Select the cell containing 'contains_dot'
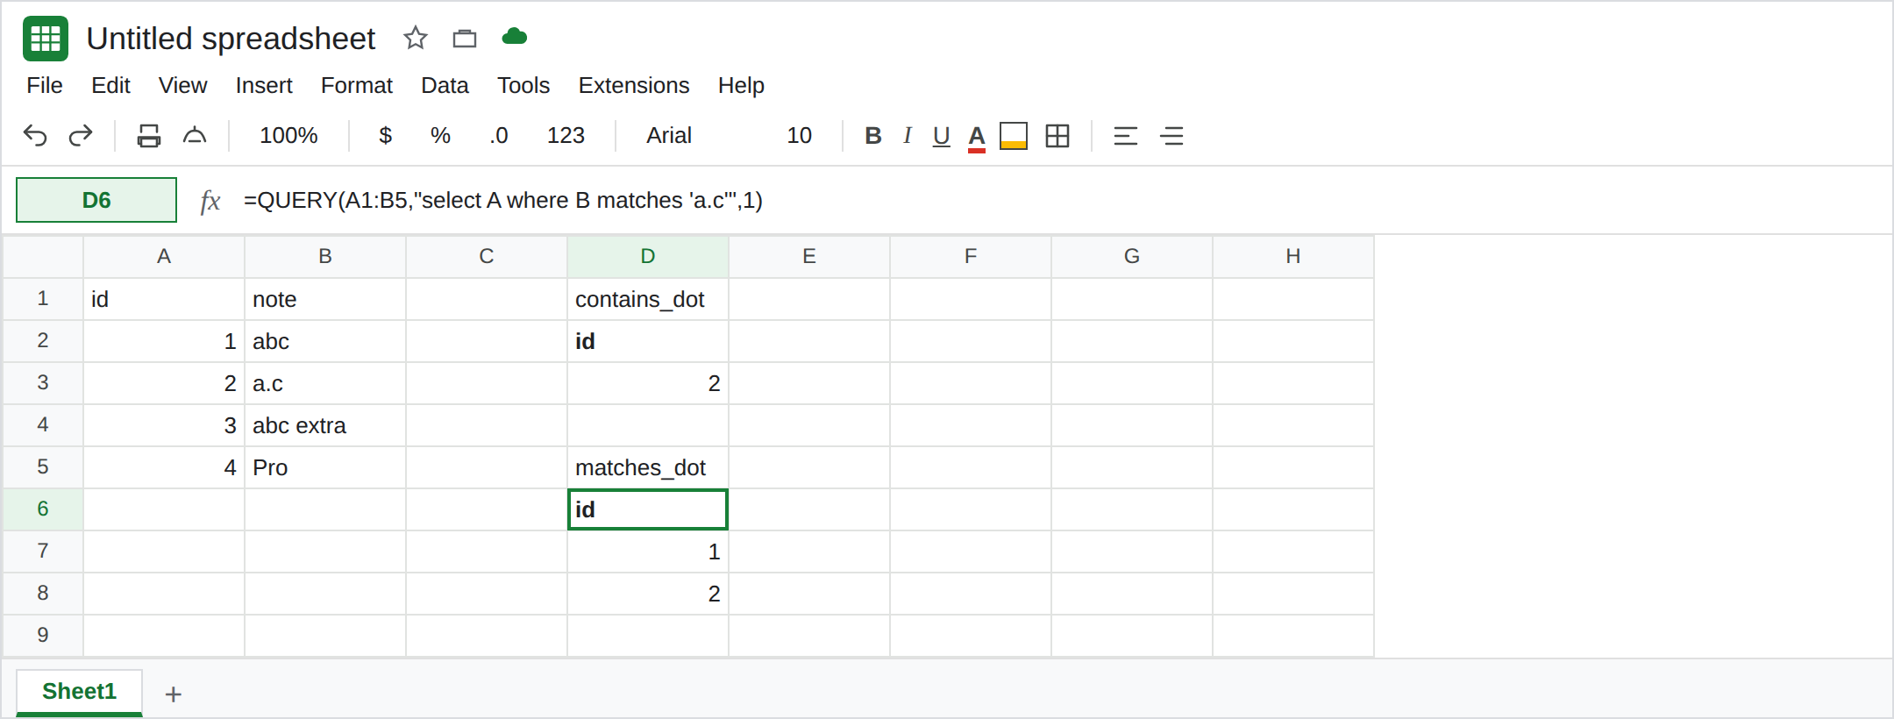Image resolution: width=1894 pixels, height=726 pixels. pyautogui.click(x=648, y=299)
